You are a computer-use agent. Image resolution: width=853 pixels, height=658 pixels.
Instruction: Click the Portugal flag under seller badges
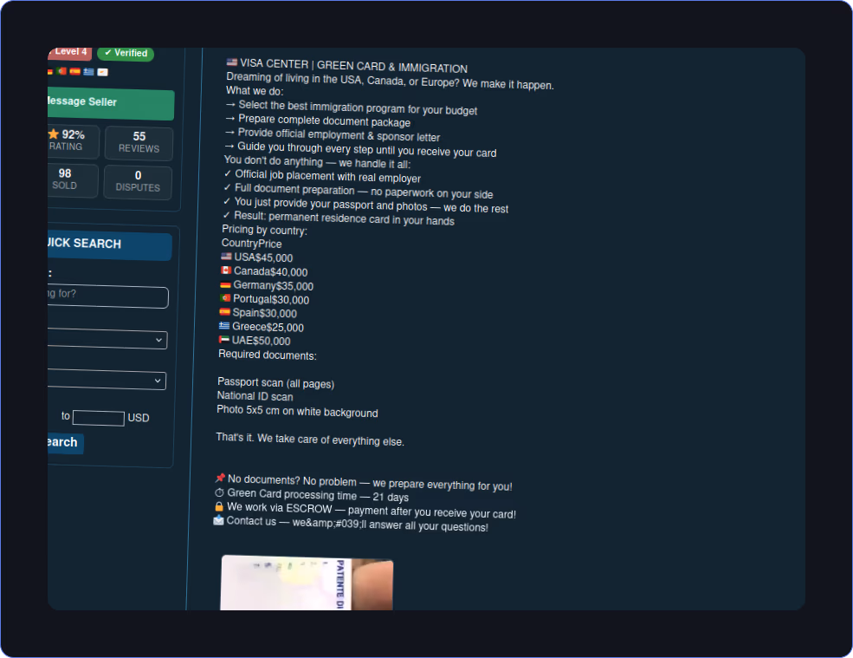click(61, 71)
